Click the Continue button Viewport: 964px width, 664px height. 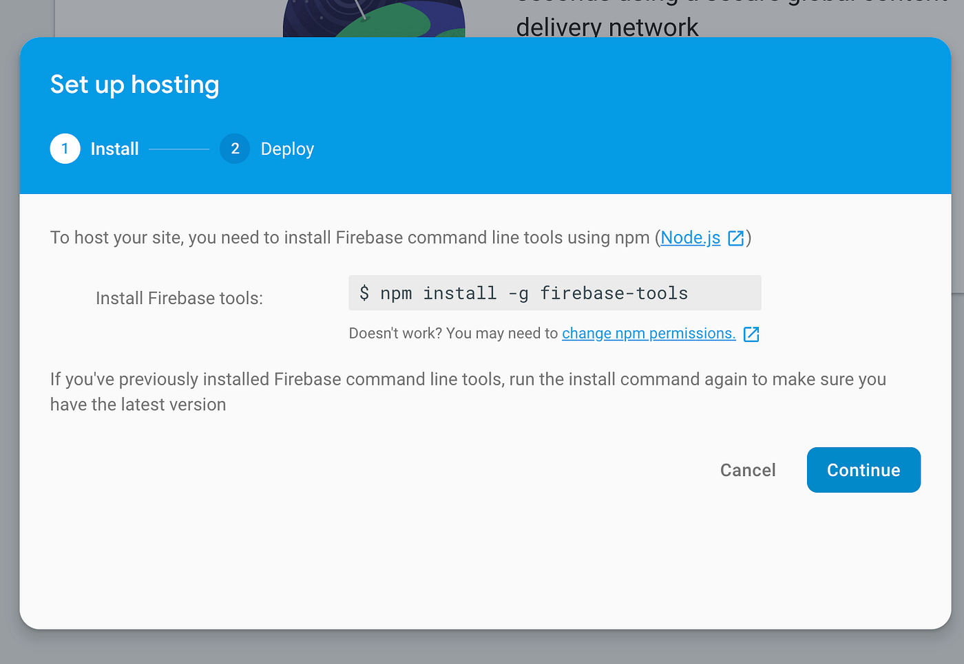point(863,469)
